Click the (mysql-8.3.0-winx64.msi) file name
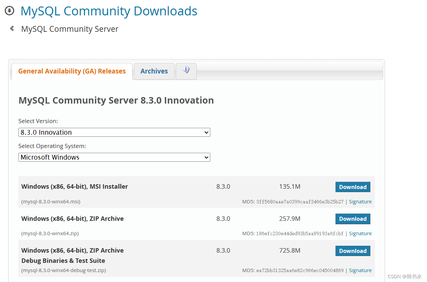Image resolution: width=427 pixels, height=282 pixels. pyautogui.click(x=51, y=202)
